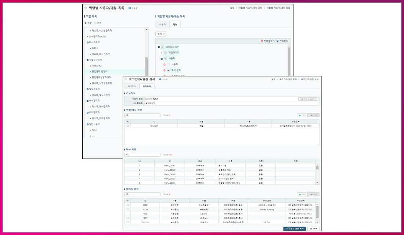The image size is (404, 235).
Task: Click the 타 사용자 권한 복사 button
Action: [x=294, y=229]
